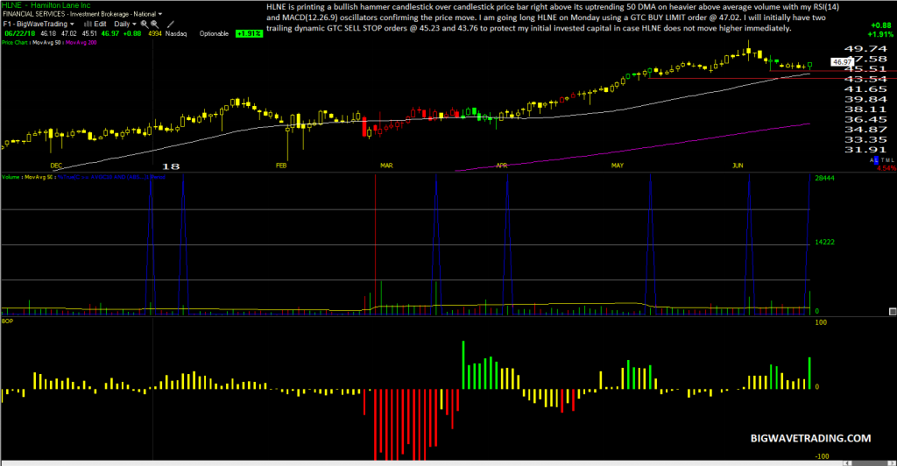Click the yellow volume value 4994
Image resolution: width=897 pixels, height=466 pixels.
(x=155, y=34)
